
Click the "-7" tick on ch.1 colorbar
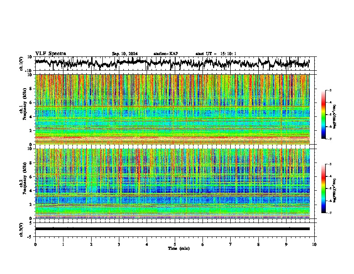[329, 139]
